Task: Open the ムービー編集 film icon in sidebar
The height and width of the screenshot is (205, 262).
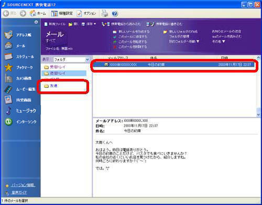Action: point(8,89)
